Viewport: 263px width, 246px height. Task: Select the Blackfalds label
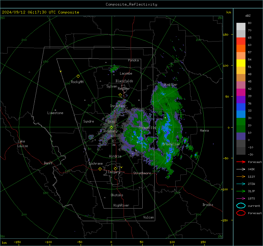[124, 81]
